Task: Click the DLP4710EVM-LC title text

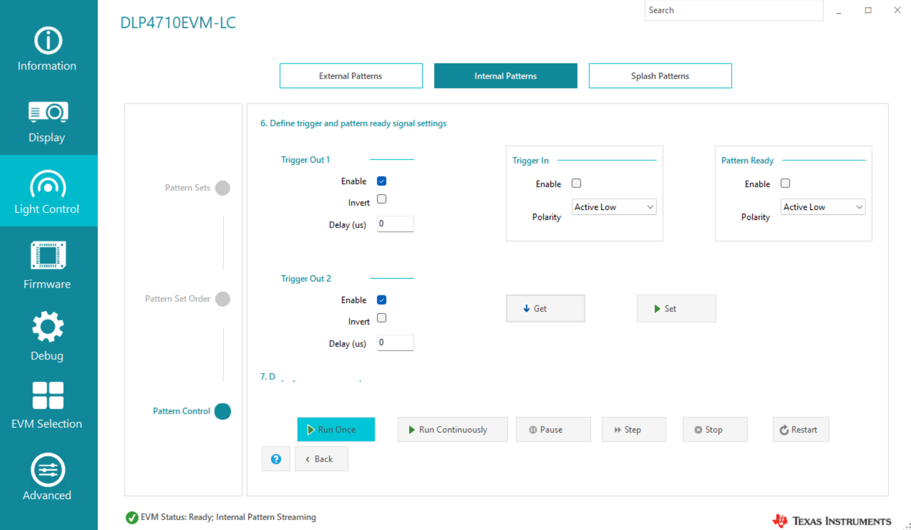Action: [178, 23]
